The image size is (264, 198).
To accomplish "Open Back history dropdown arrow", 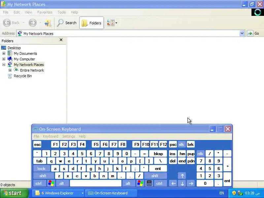I will 23,23.
